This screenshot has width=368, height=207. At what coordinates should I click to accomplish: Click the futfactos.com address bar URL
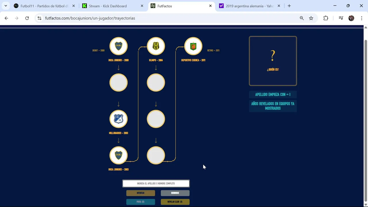90,18
